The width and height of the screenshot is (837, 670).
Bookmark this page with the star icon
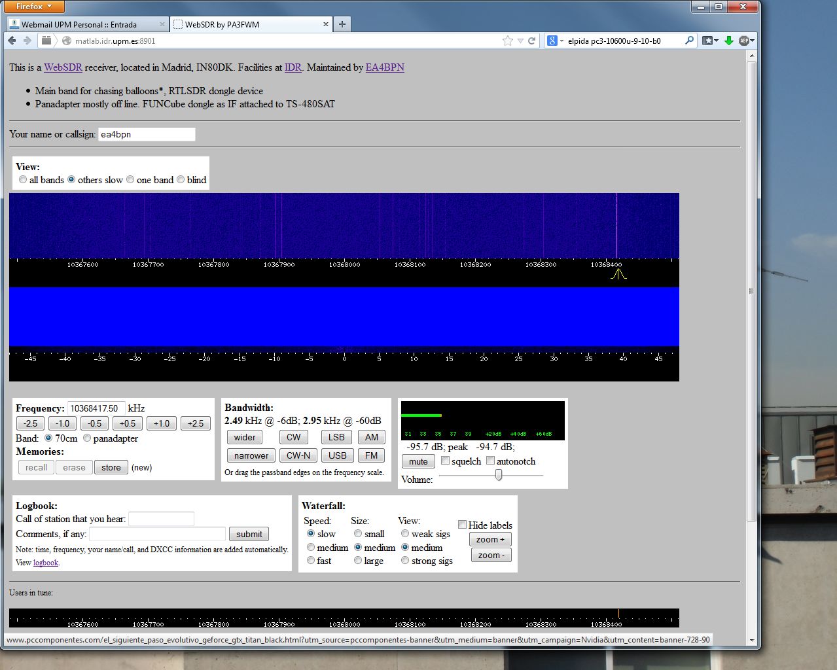[508, 41]
